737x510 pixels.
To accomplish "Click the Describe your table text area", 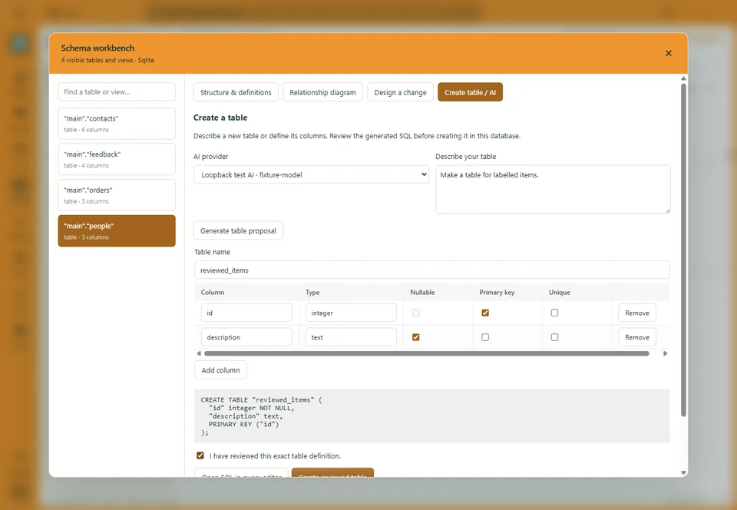I will coord(553,189).
